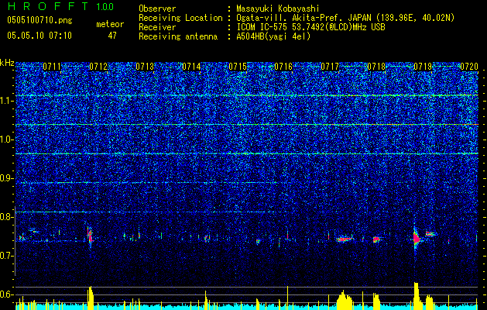Select the meteor count value 47
The height and width of the screenshot is (310, 487).
coord(112,36)
